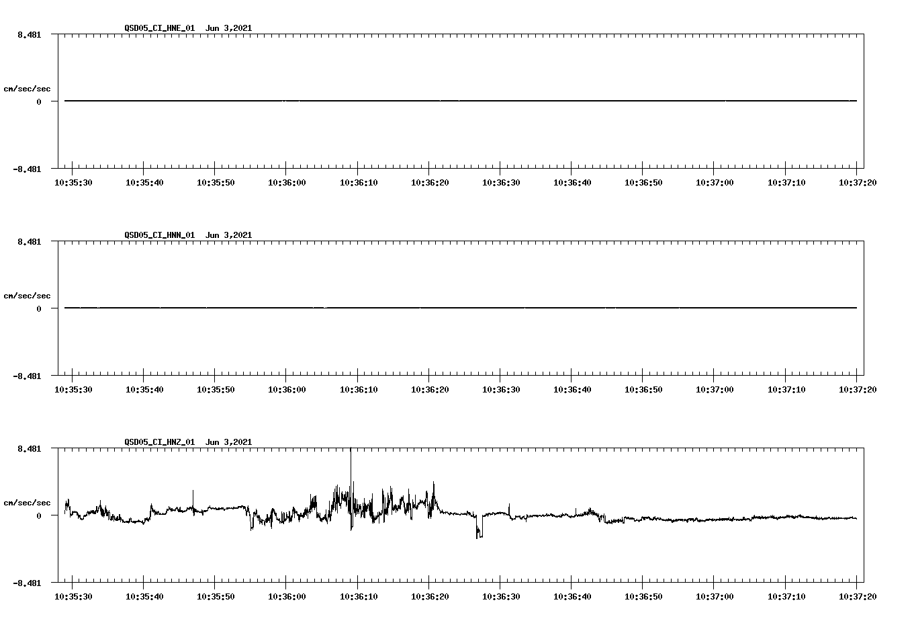The width and height of the screenshot is (912, 621).
Task: Click the 8.481 upper limit on HNZ chart
Action: point(29,448)
